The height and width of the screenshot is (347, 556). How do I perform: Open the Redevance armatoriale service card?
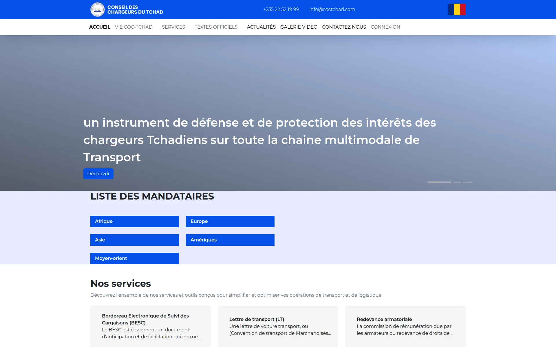tap(405, 326)
